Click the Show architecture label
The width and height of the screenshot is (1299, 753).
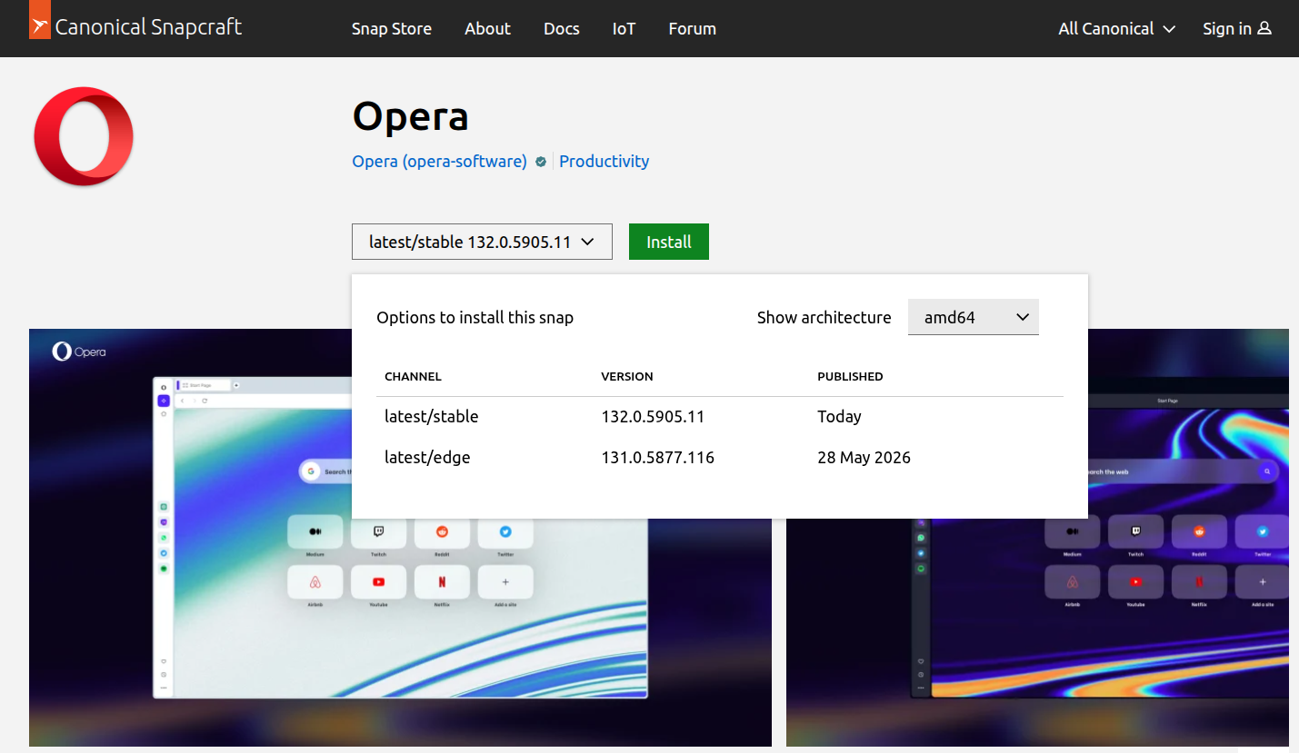824,317
